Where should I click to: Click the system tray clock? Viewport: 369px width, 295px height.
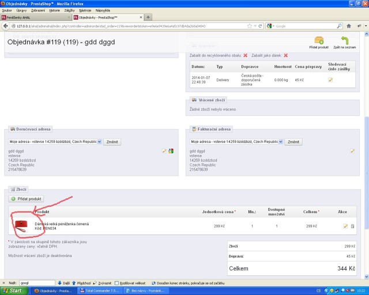pyautogui.click(x=361, y=291)
